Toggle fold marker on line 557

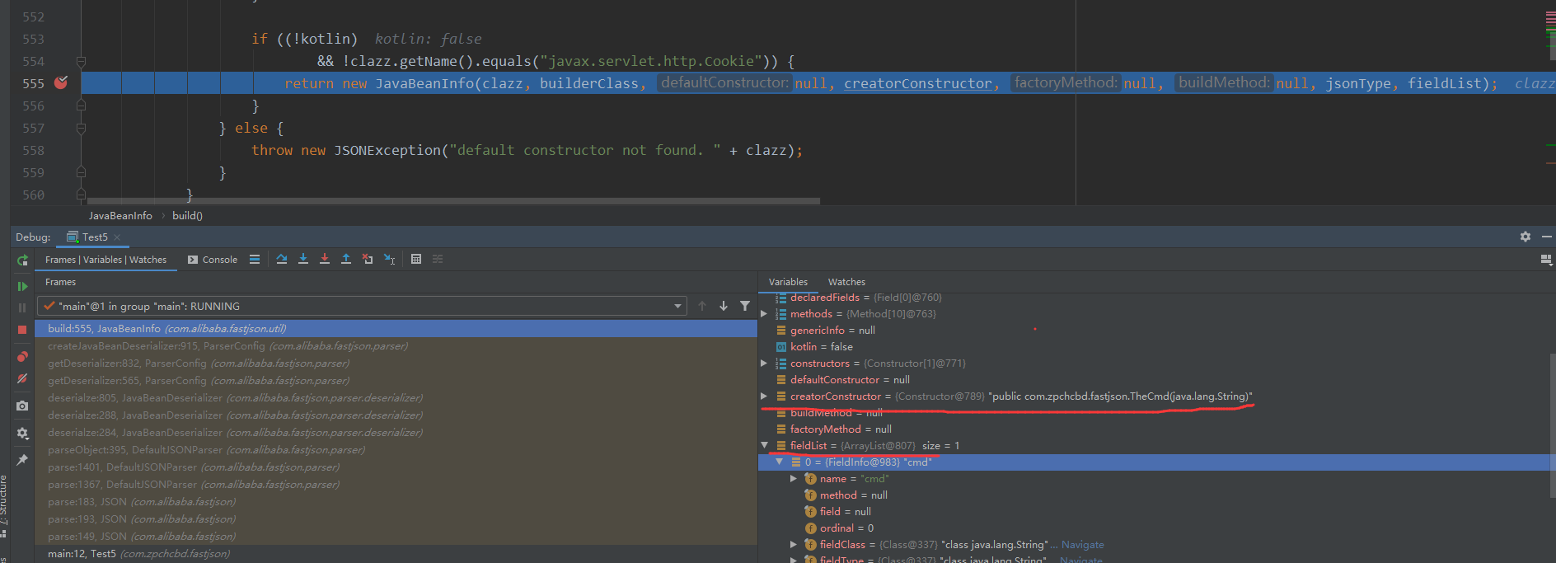(x=81, y=128)
